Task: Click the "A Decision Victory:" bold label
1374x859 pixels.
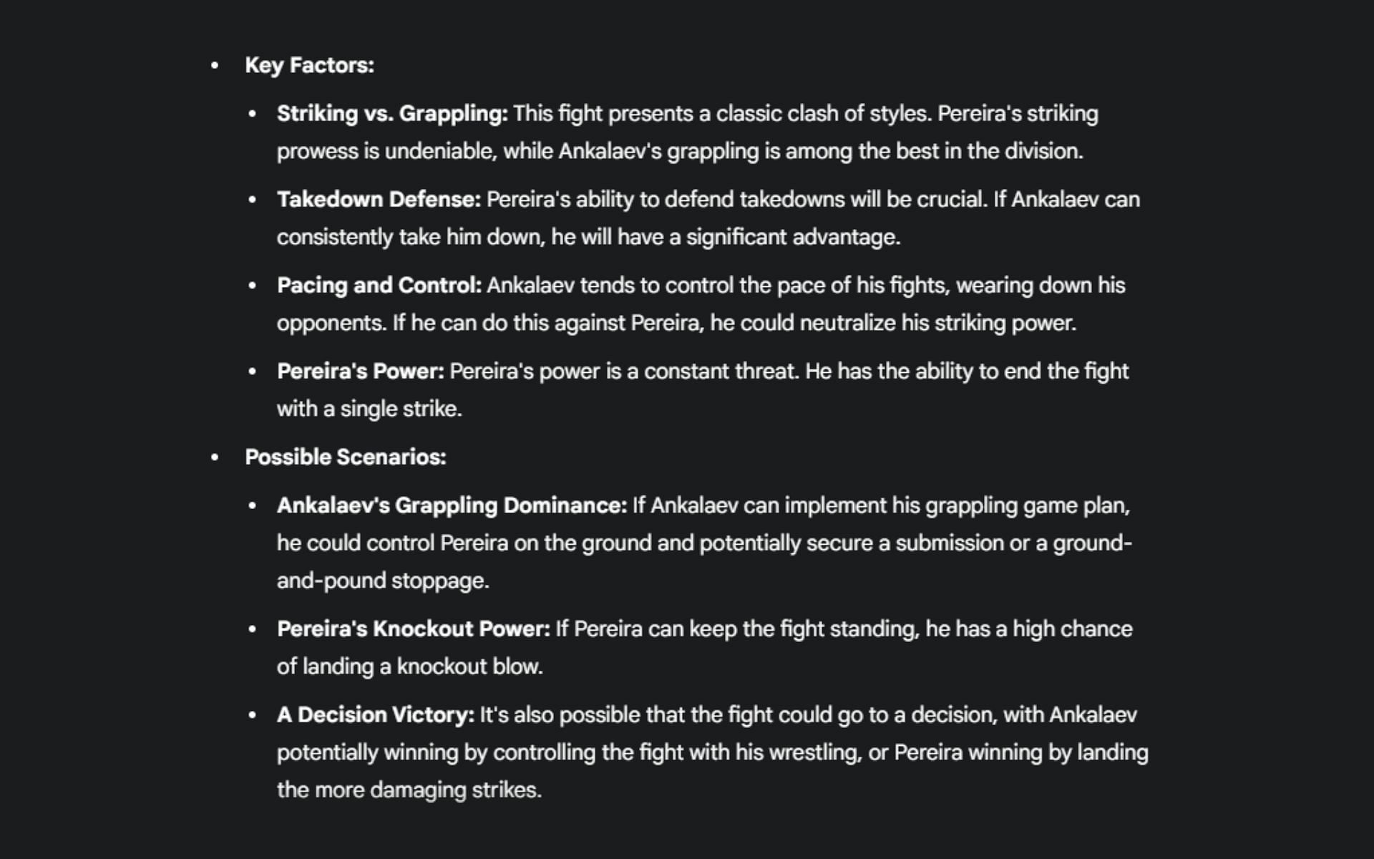Action: coord(375,714)
